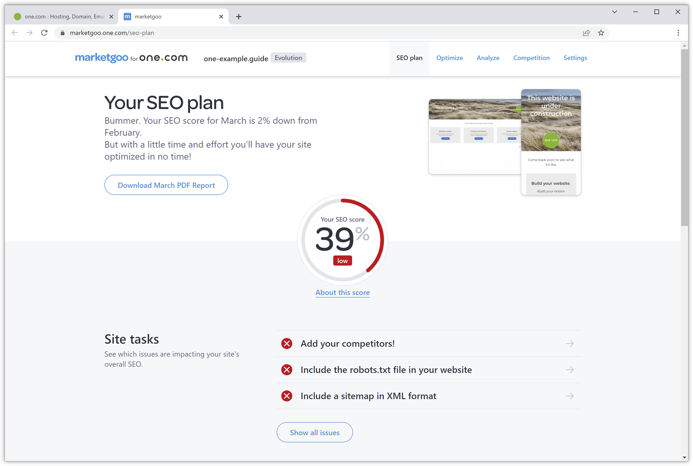Click arrow on robots.txt task row
The image size is (693, 466).
[569, 370]
